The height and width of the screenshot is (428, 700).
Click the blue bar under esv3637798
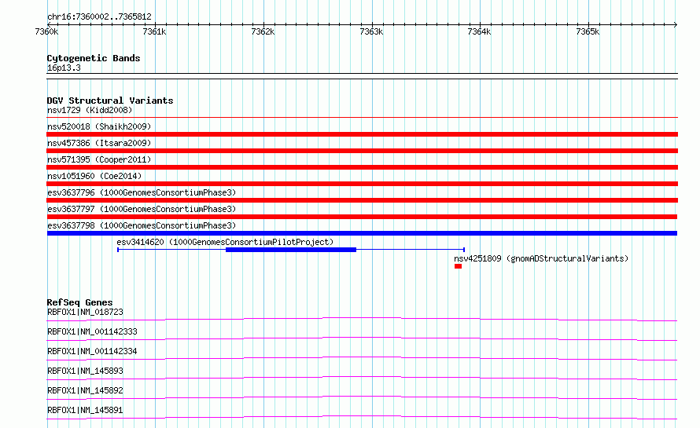coord(362,233)
